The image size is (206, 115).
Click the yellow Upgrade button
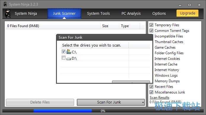[188, 13]
